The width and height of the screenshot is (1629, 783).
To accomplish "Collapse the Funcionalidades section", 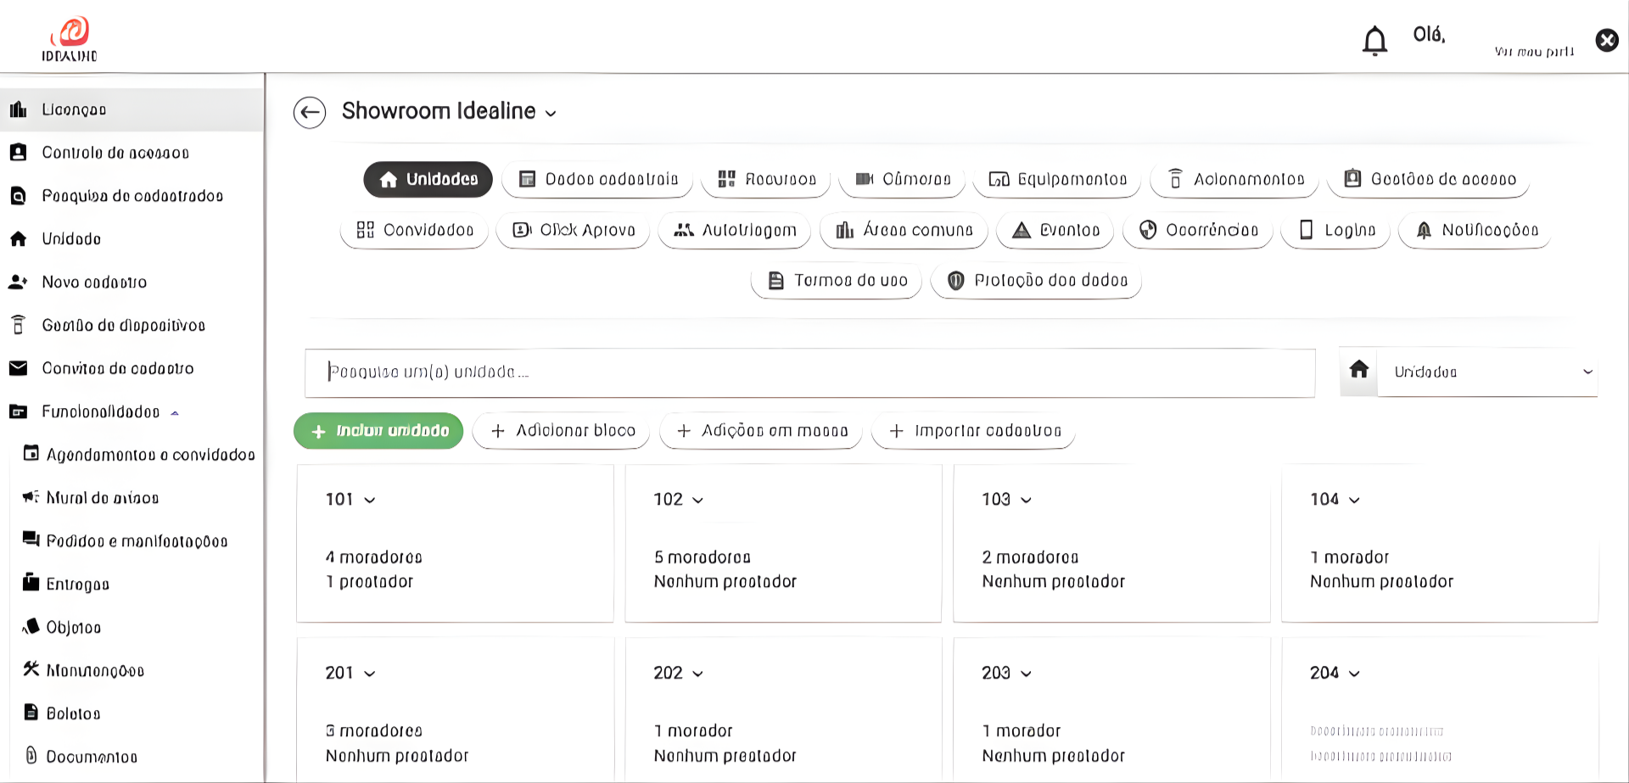I will pos(175,411).
